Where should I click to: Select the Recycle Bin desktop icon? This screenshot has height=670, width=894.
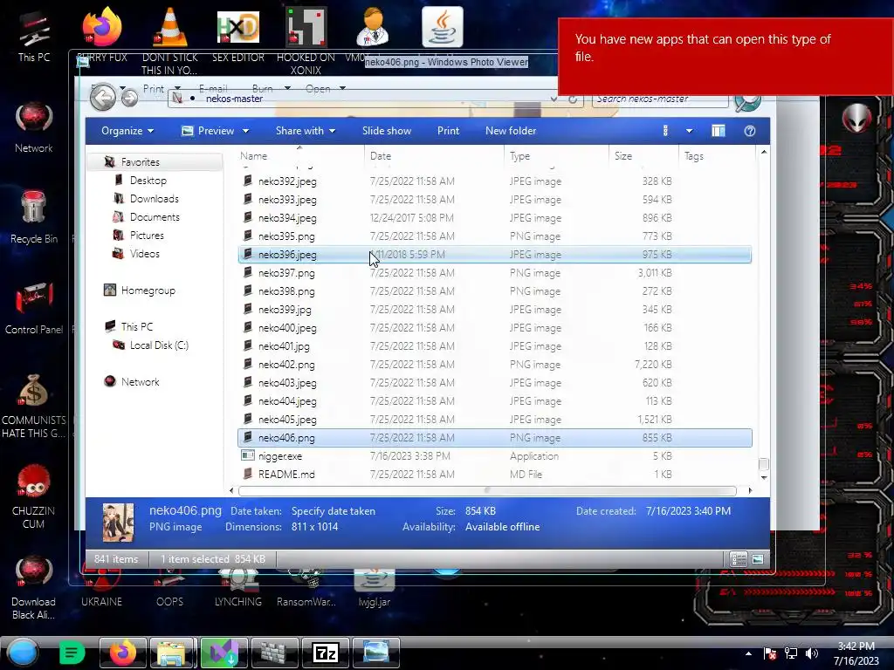click(34, 217)
